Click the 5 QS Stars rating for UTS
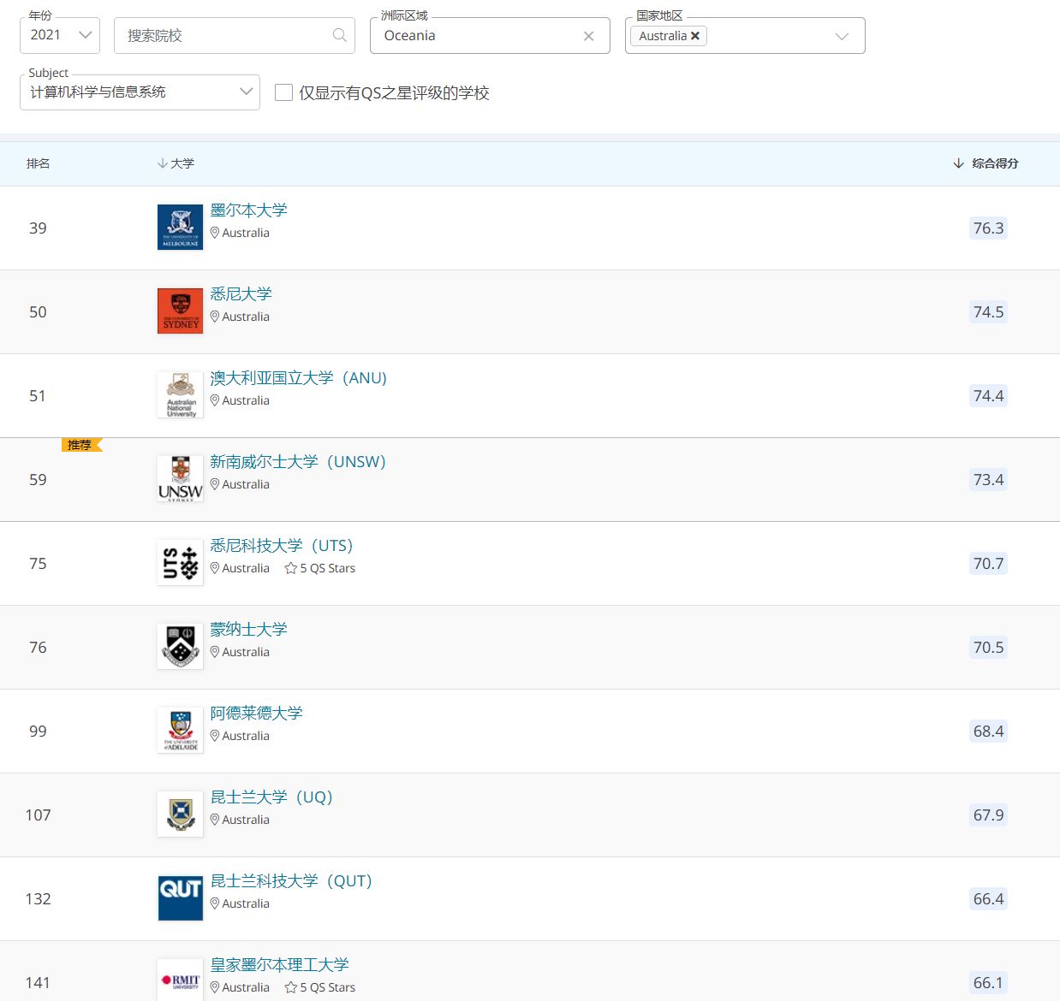 click(319, 568)
